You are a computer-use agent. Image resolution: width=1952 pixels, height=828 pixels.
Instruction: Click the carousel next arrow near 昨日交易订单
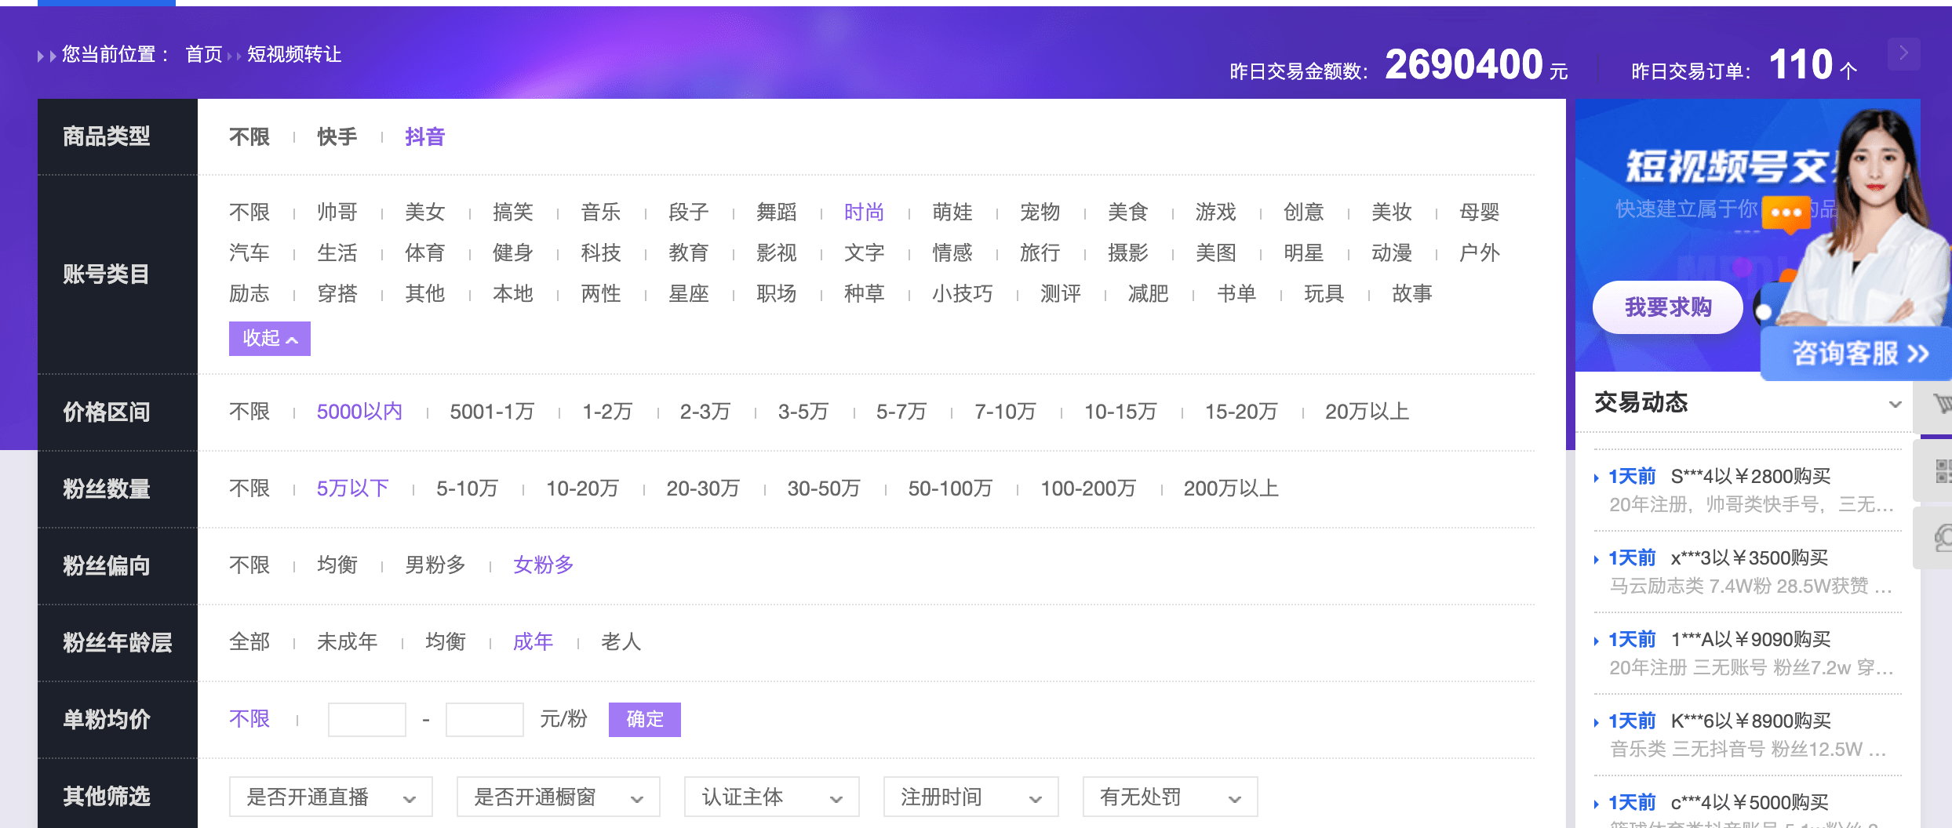1903,53
